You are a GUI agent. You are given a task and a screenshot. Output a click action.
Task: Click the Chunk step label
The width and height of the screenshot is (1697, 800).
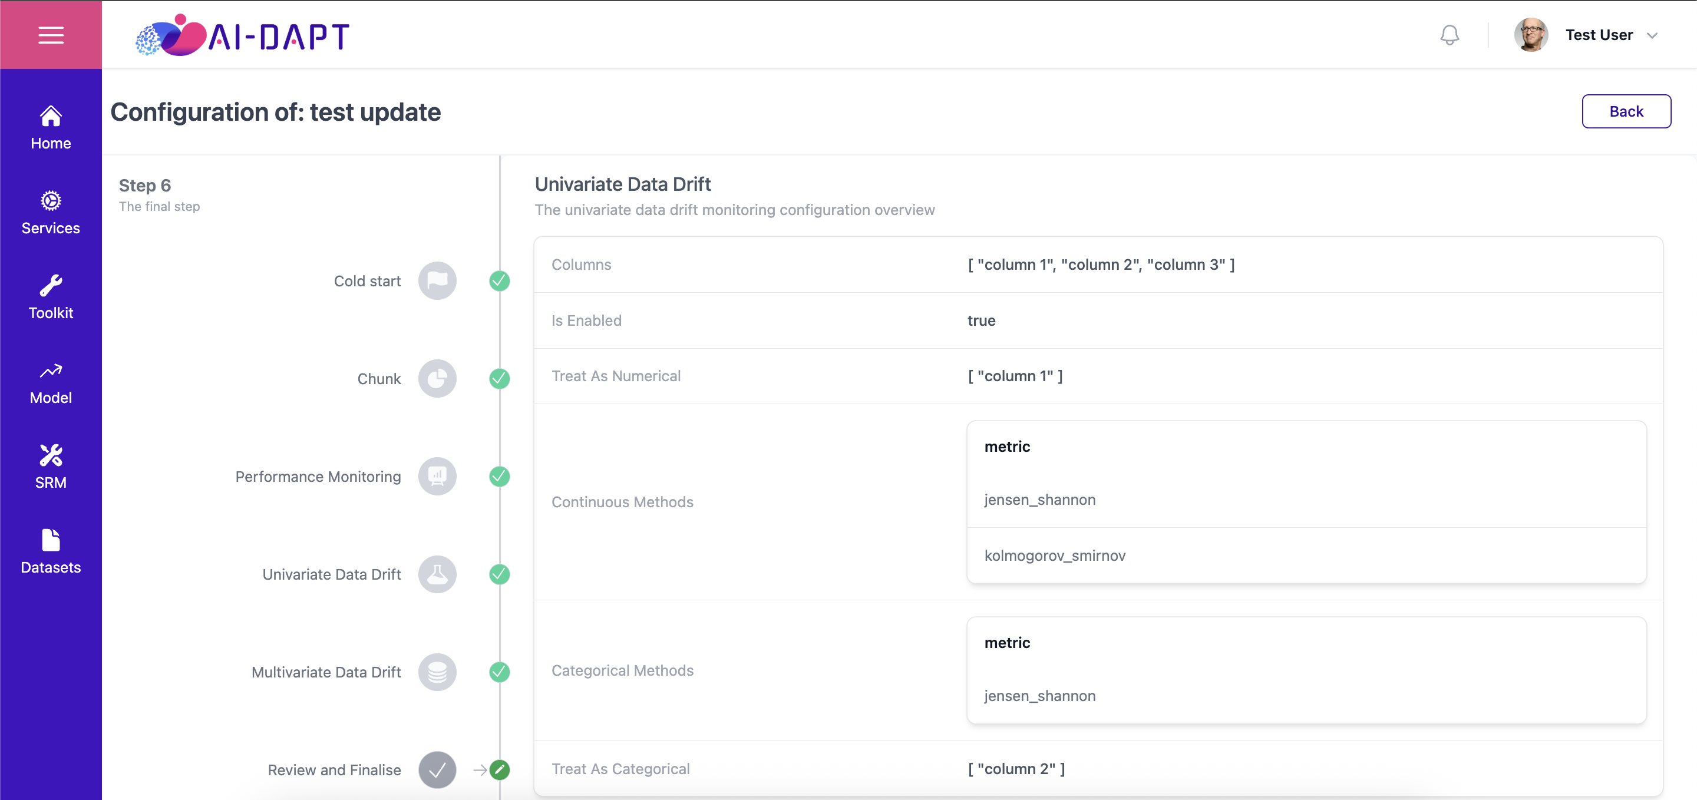coord(379,379)
